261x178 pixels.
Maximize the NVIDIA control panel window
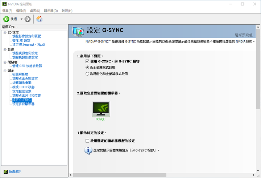[x=243, y=4]
